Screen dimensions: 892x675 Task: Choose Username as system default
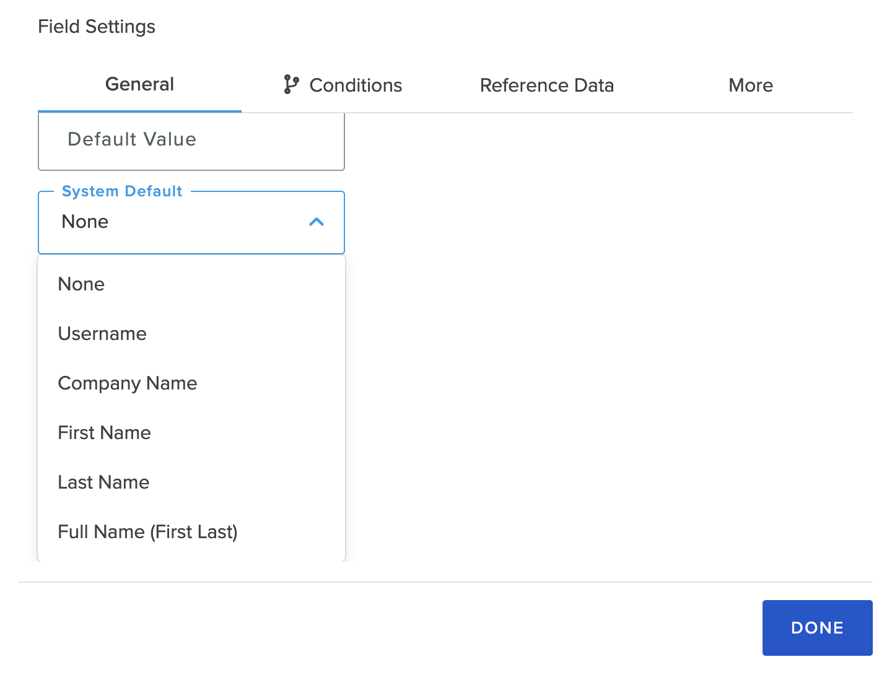click(102, 333)
